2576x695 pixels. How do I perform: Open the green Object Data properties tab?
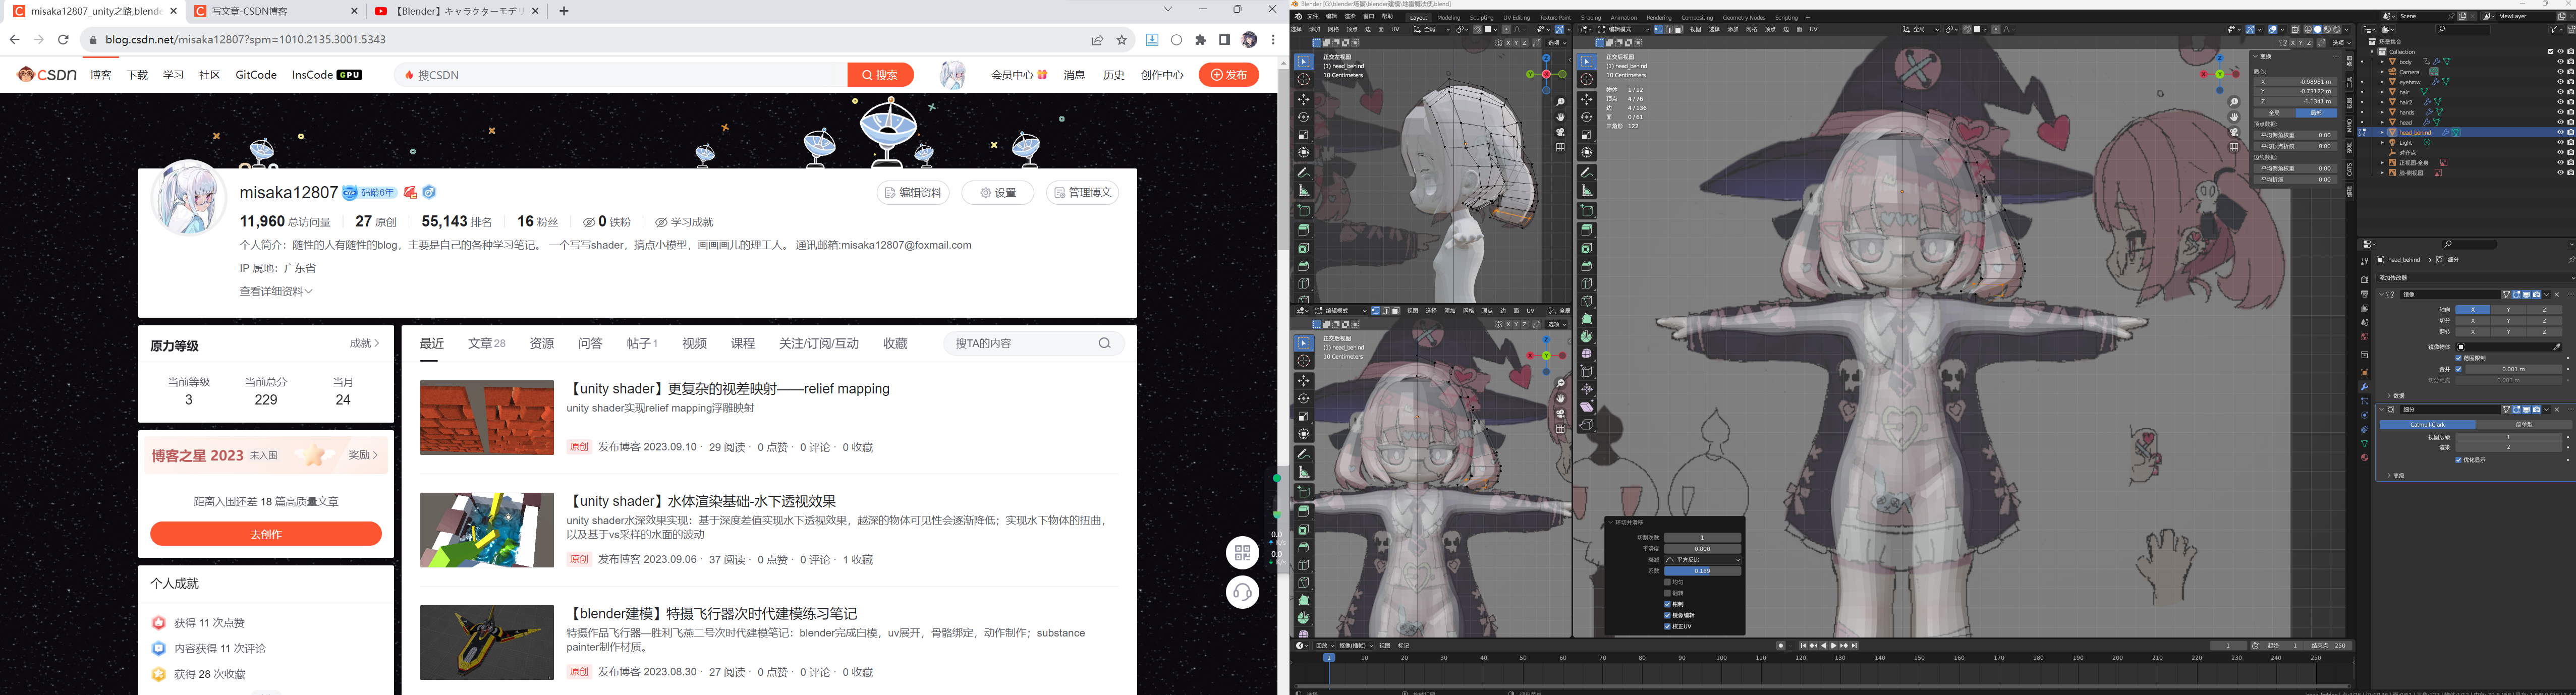click(x=2365, y=443)
